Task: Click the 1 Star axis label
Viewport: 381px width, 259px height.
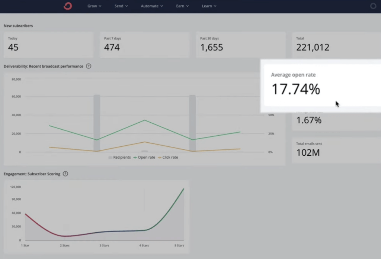Action: 25,245
